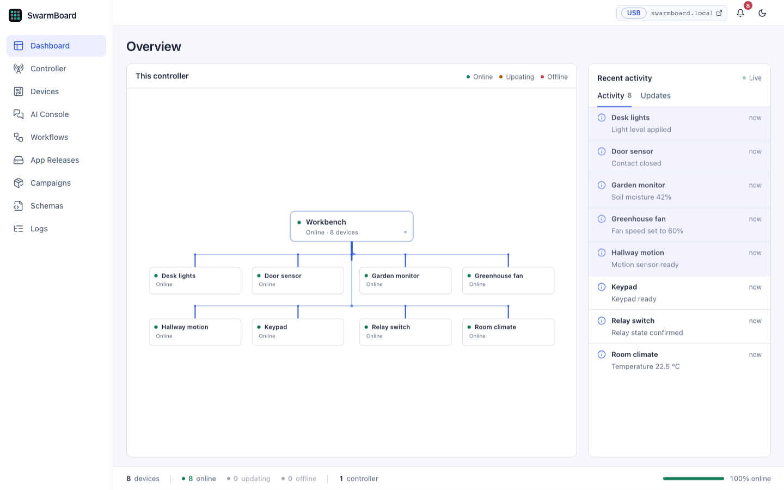This screenshot has width=784, height=490.
Task: Click the Live status indicator
Action: [752, 78]
